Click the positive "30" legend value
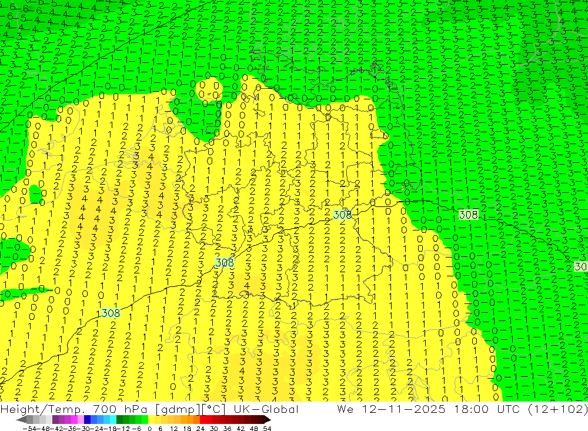This screenshot has height=431, width=588. pos(214,429)
